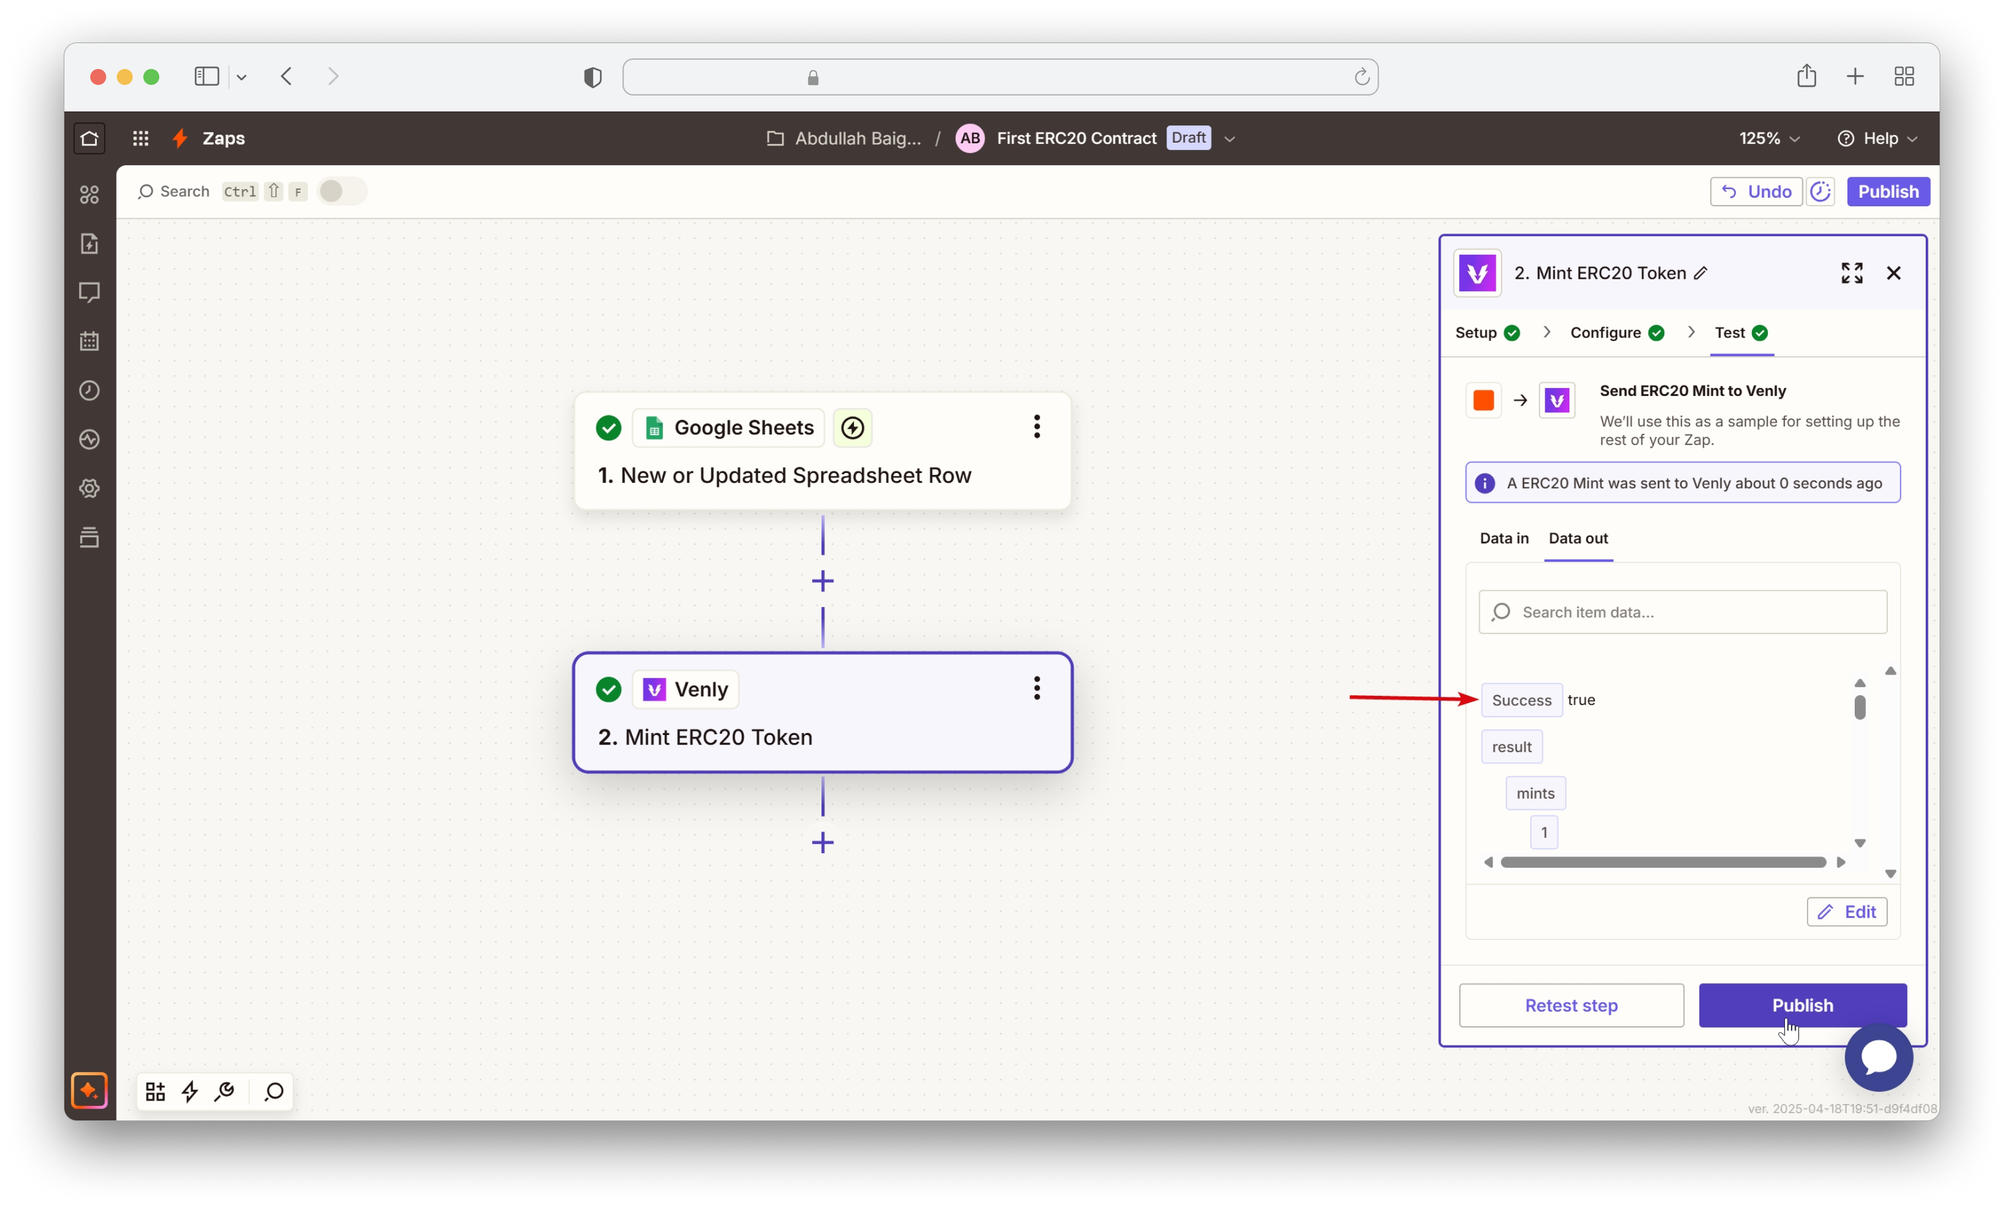
Task: Open the 125% zoom level dropdown
Action: (x=1769, y=139)
